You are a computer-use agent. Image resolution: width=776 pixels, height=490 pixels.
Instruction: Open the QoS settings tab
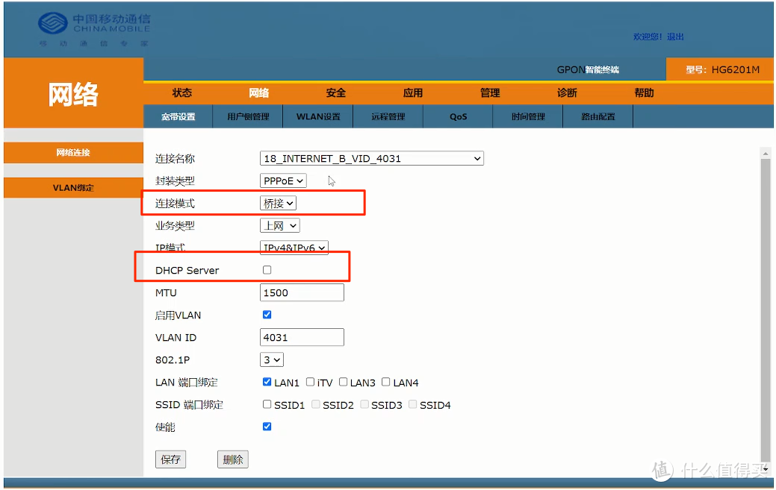457,116
